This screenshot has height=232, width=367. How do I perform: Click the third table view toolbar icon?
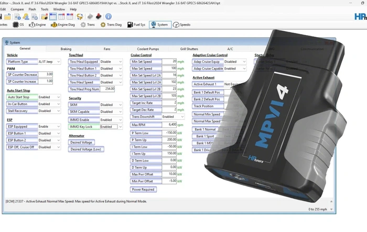[x=70, y=17]
